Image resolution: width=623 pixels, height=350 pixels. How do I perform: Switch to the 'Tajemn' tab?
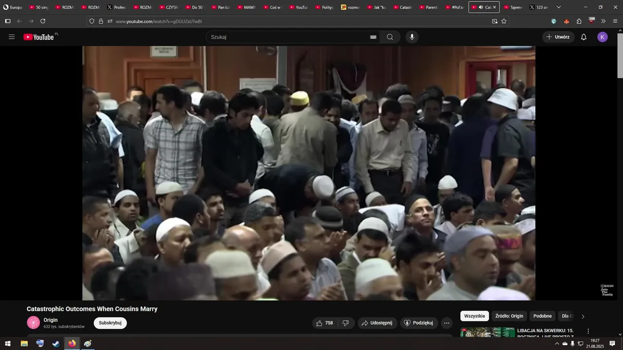[x=513, y=7]
